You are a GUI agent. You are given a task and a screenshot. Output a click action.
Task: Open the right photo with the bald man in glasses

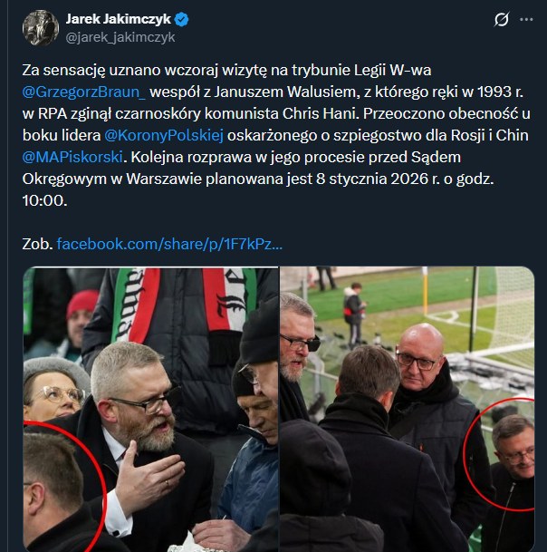click(407, 409)
